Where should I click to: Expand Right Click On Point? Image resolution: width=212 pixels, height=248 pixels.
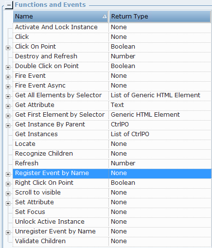point(8,184)
